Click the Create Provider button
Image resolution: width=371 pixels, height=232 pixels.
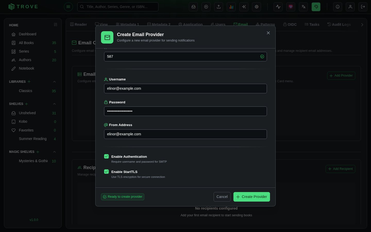(252, 197)
